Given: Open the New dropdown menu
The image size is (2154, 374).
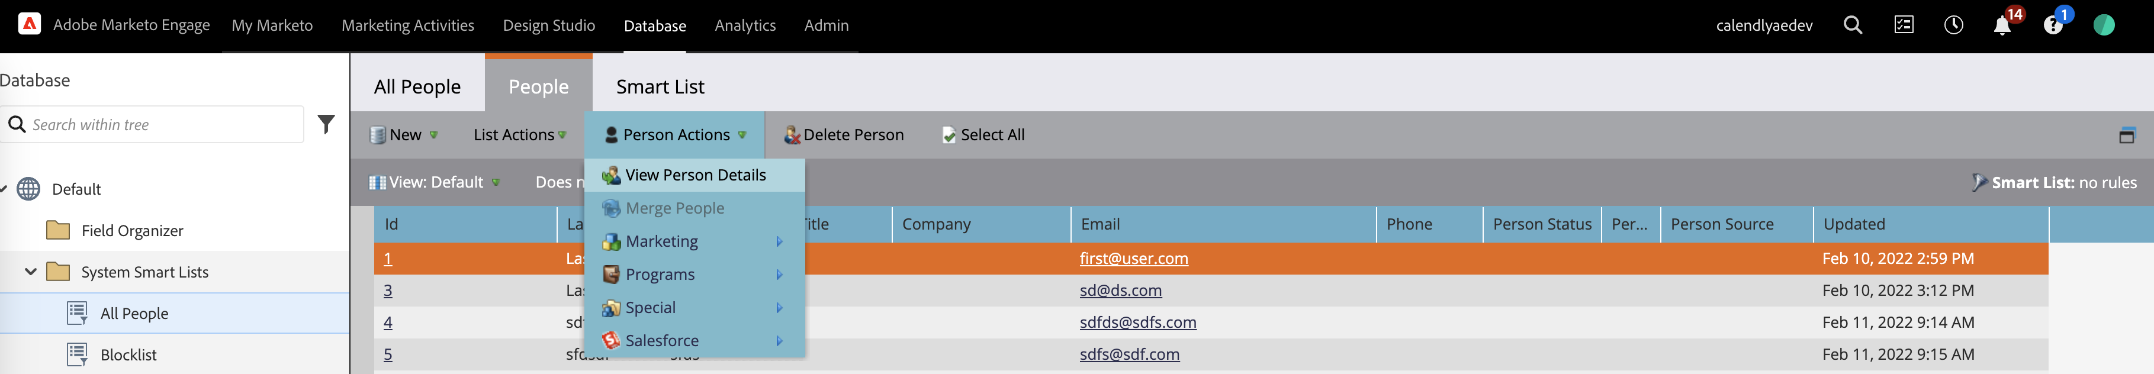Looking at the screenshot, I should click(x=405, y=136).
